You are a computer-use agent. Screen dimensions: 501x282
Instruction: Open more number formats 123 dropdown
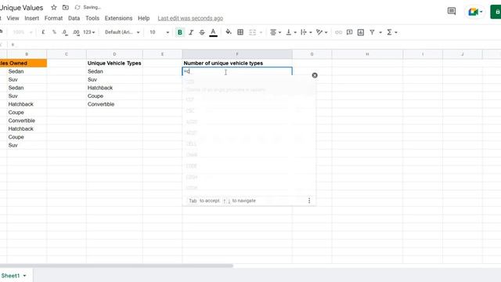point(88,32)
